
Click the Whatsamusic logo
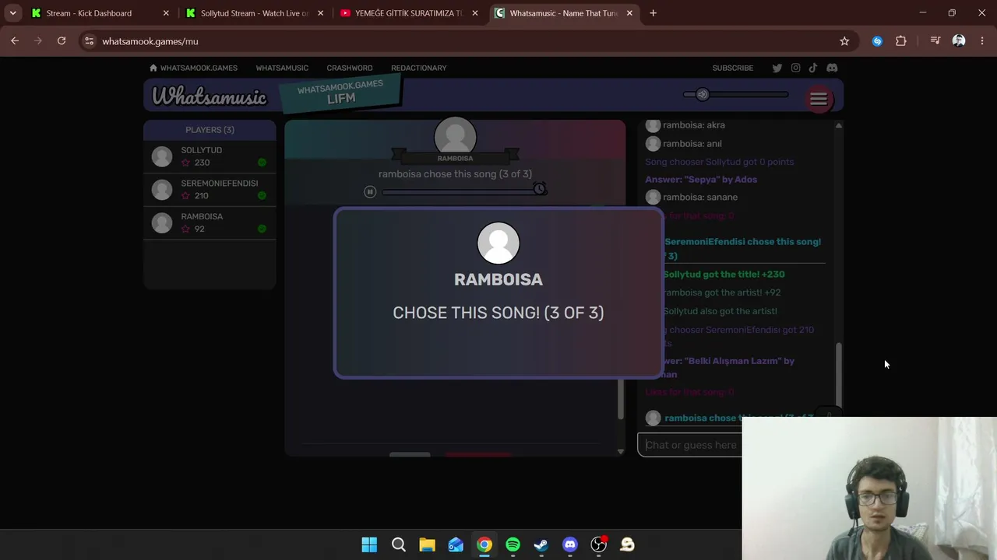209,96
